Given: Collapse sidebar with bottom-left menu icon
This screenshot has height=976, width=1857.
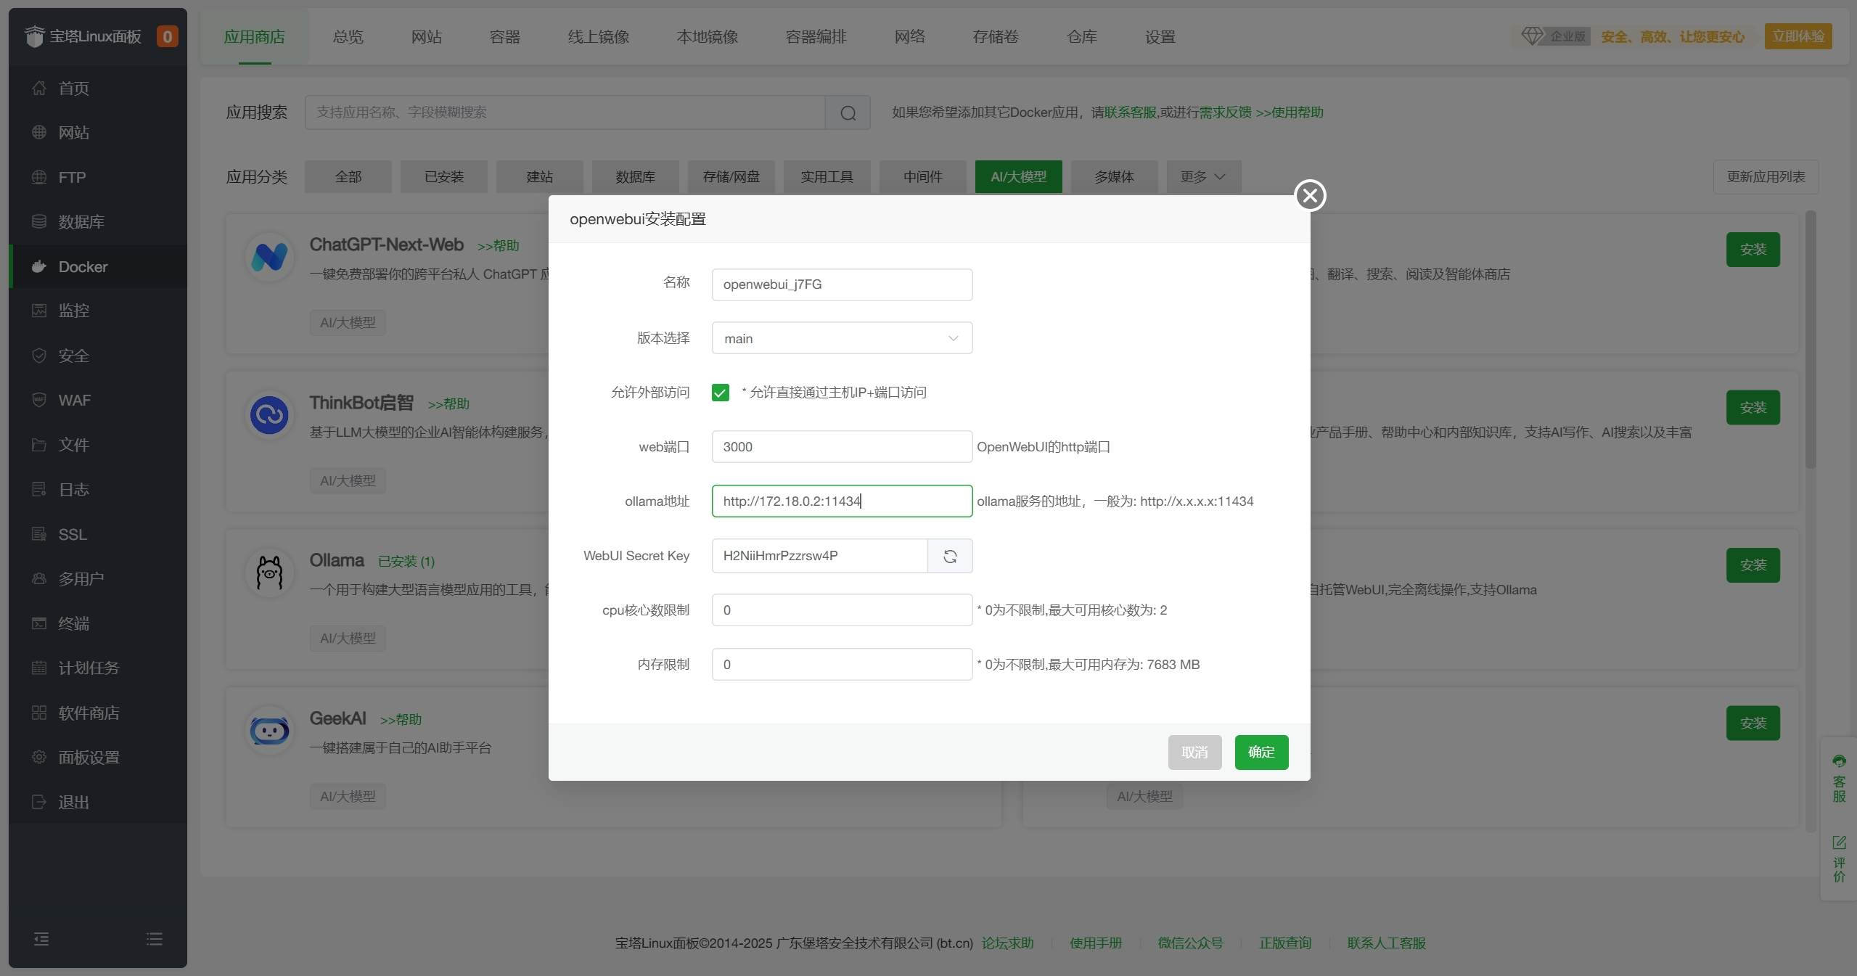Looking at the screenshot, I should coord(41,939).
